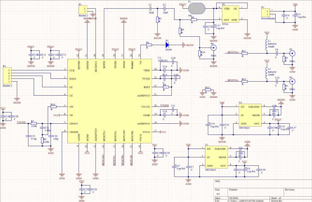312x202 pixels.
Task: Select the P2 PowerHeader connector
Action: coord(266,13)
